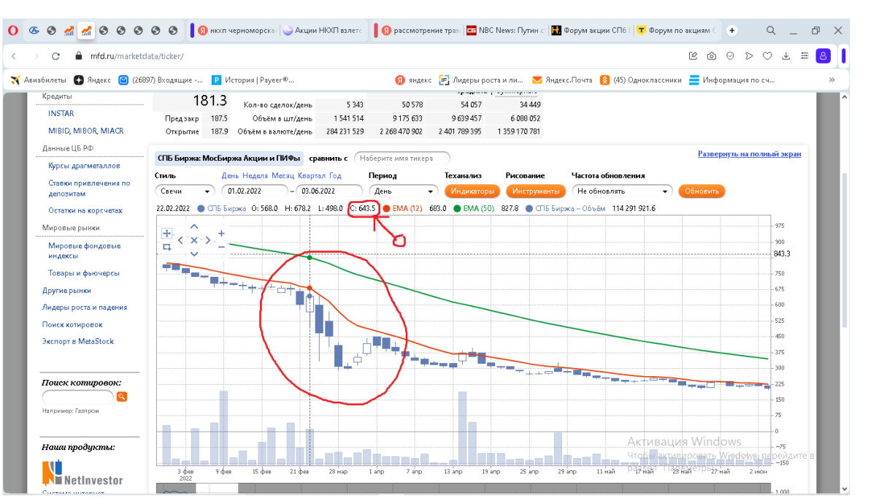Select the Неделя range link

255,175
